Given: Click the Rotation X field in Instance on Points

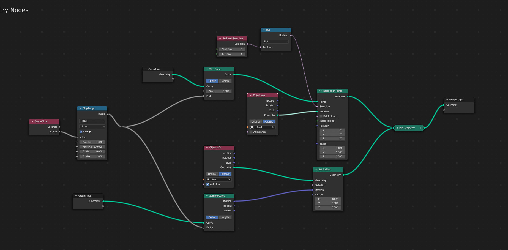Looking at the screenshot, I should [x=332, y=130].
